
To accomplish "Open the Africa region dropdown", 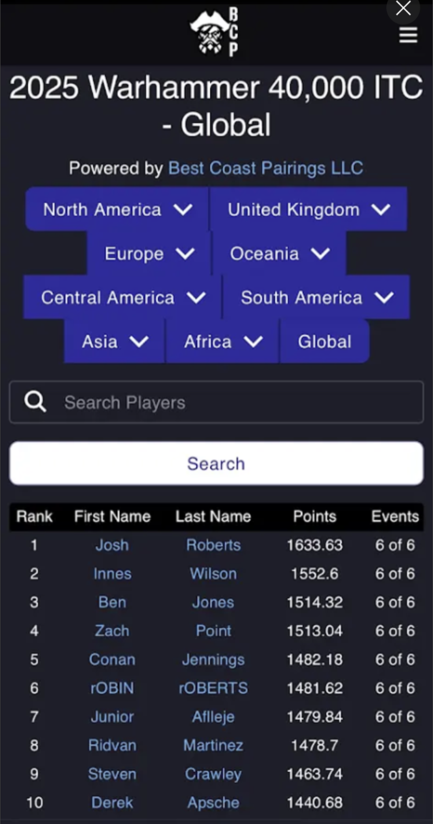I will [223, 342].
